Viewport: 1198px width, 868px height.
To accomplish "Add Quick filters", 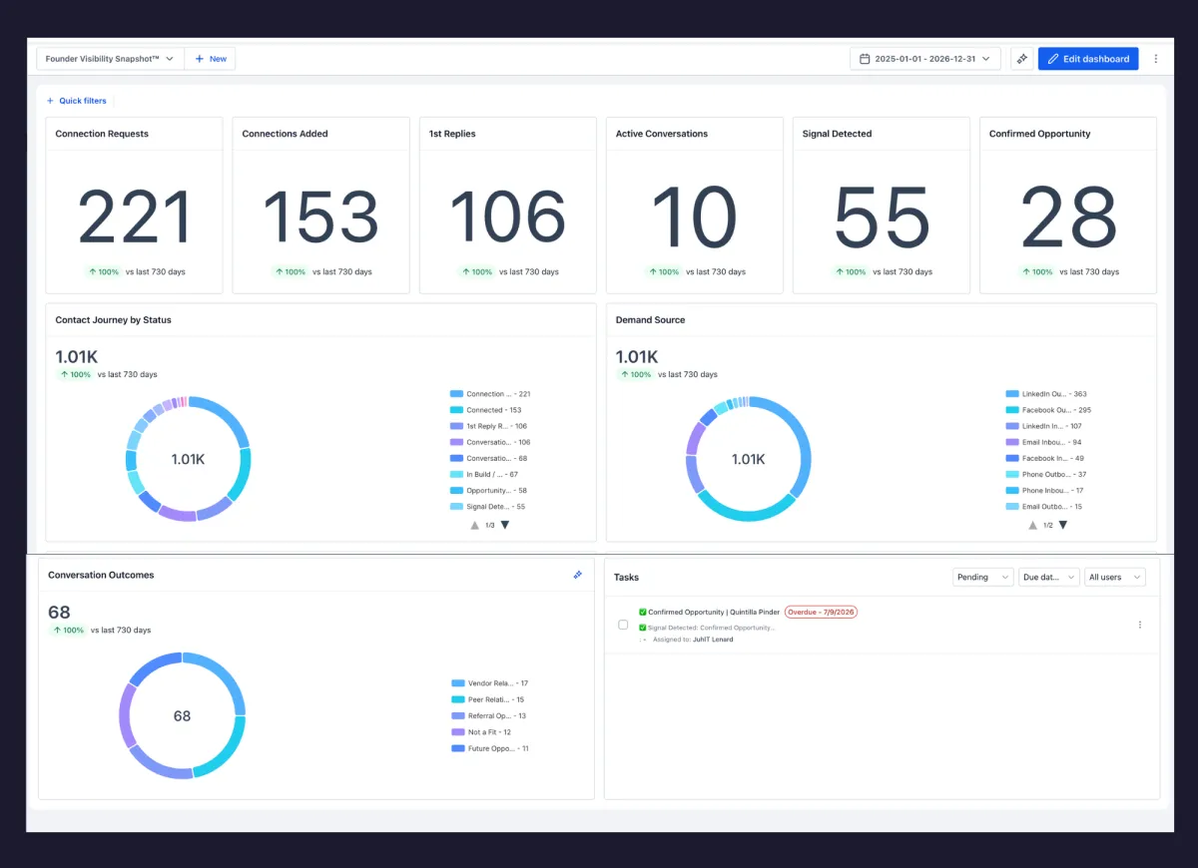I will (x=76, y=101).
